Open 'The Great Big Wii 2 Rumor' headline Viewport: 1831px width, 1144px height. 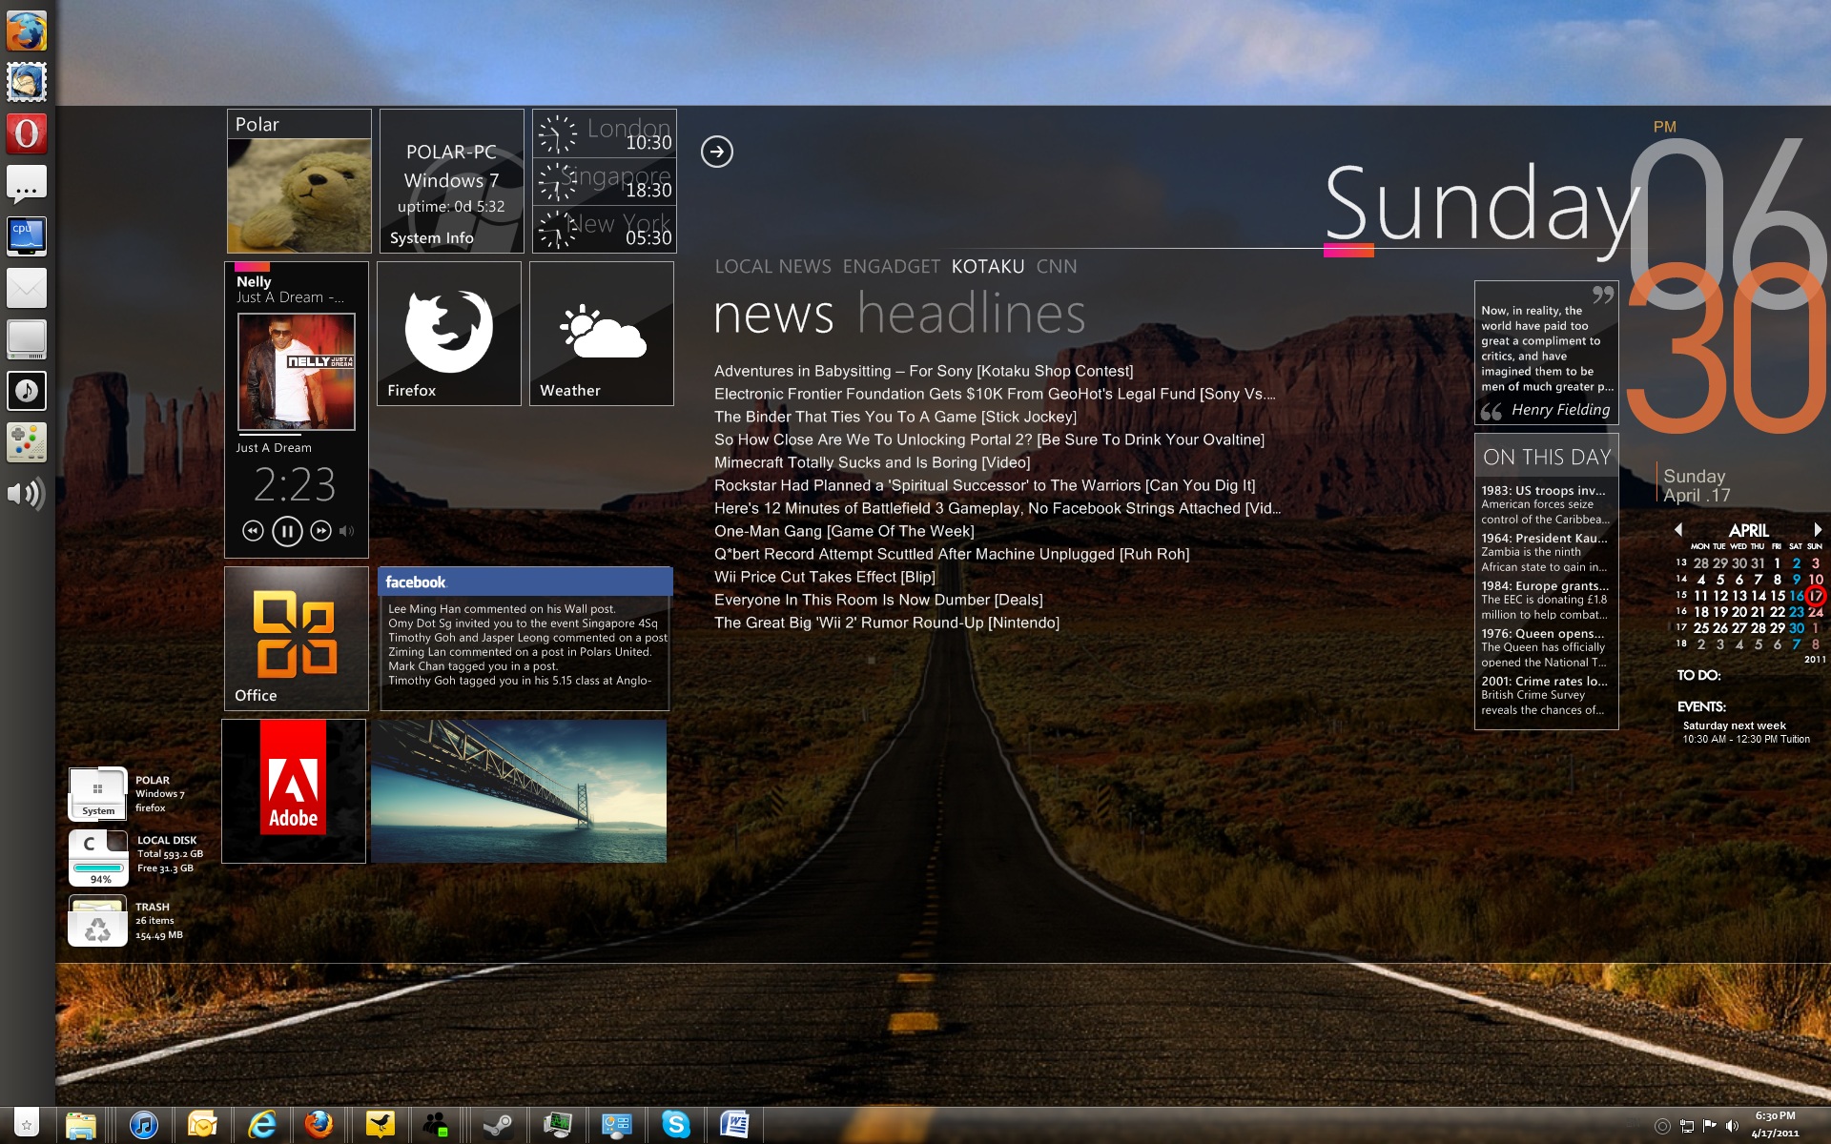point(887,623)
